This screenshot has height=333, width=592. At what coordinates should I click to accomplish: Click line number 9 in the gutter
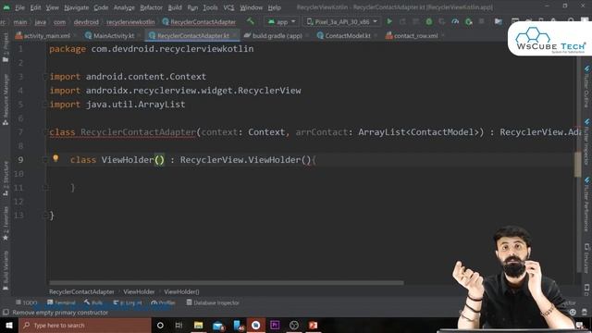pyautogui.click(x=20, y=160)
